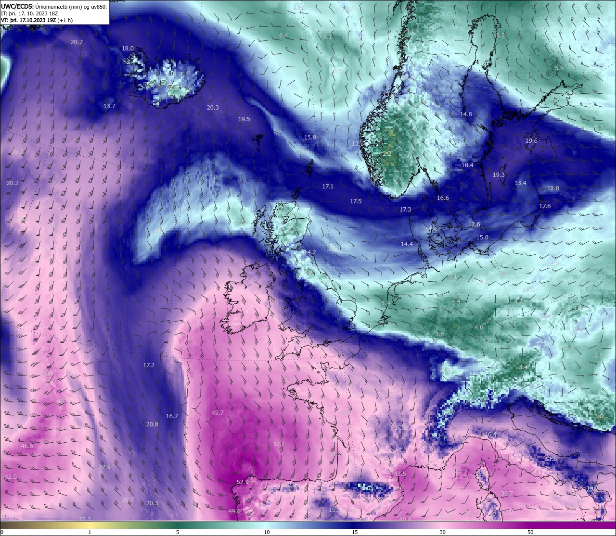Click the 20.2 value label
This screenshot has height=536, width=616.
[x=13, y=183]
